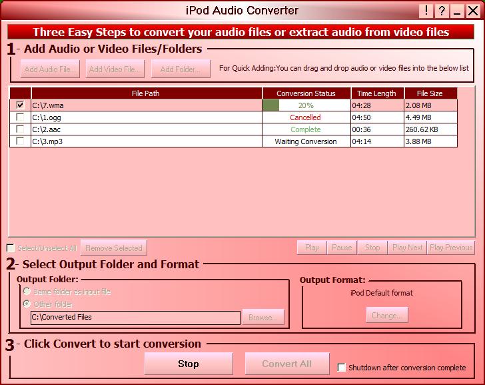485x385 pixels.
Task: Check the checkbox for C:\1.ogg
Action: tap(20, 117)
